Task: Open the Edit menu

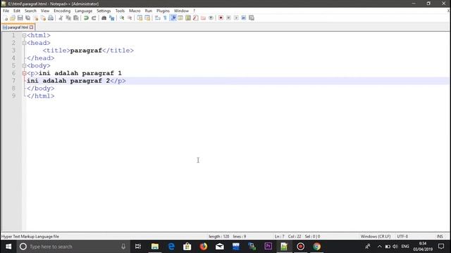Action: (17, 11)
